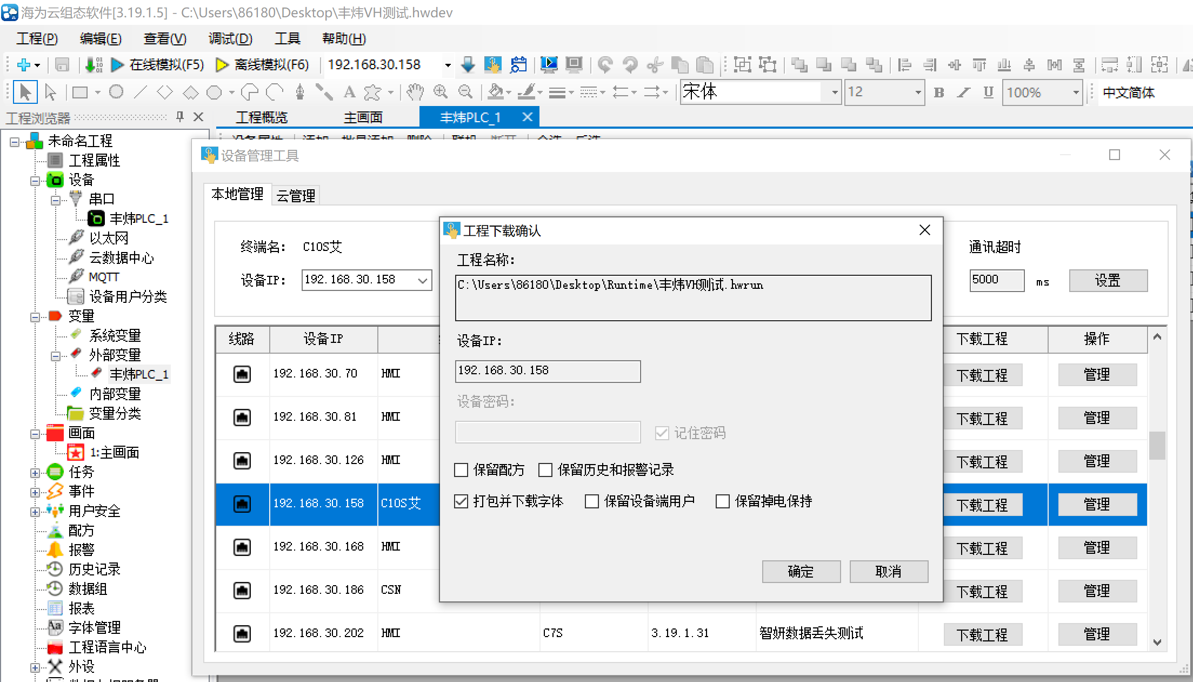
Task: Confirm download with 确定 button
Action: [x=801, y=572]
